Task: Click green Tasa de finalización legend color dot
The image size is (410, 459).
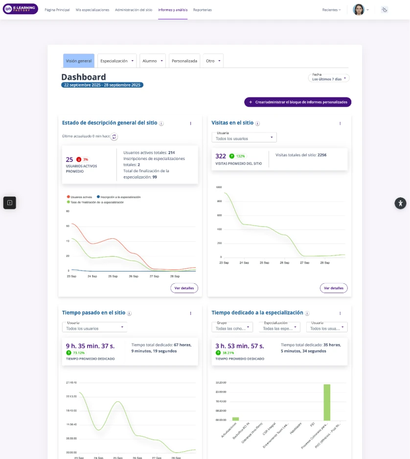Action: pyautogui.click(x=68, y=202)
